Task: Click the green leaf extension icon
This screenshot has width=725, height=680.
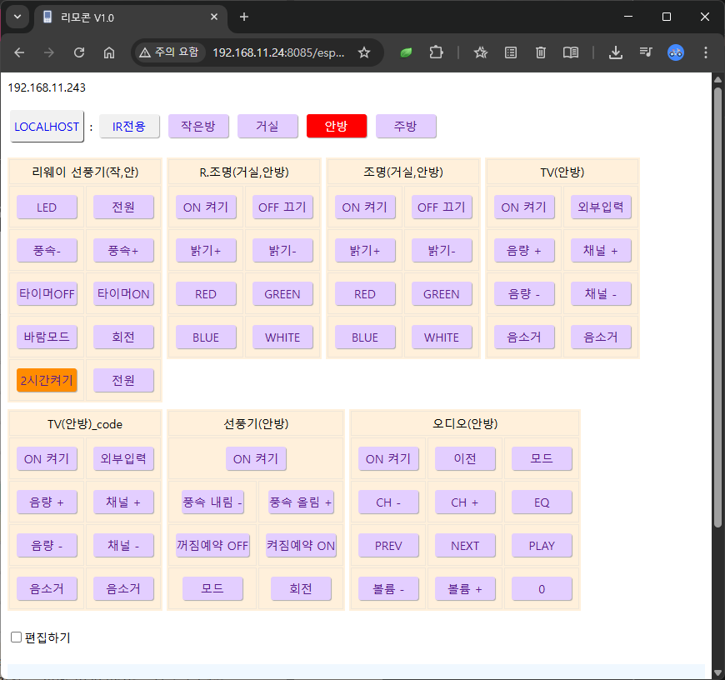Action: tap(406, 52)
